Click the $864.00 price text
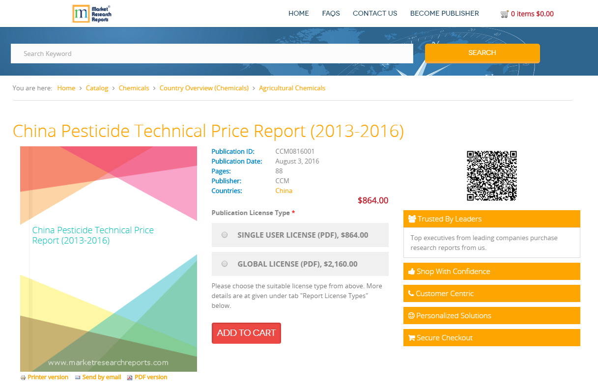This screenshot has height=384, width=598. [373, 200]
